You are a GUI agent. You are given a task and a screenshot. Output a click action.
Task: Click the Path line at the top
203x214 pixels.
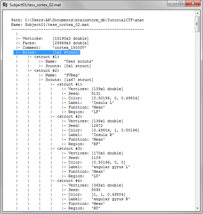tap(77, 20)
